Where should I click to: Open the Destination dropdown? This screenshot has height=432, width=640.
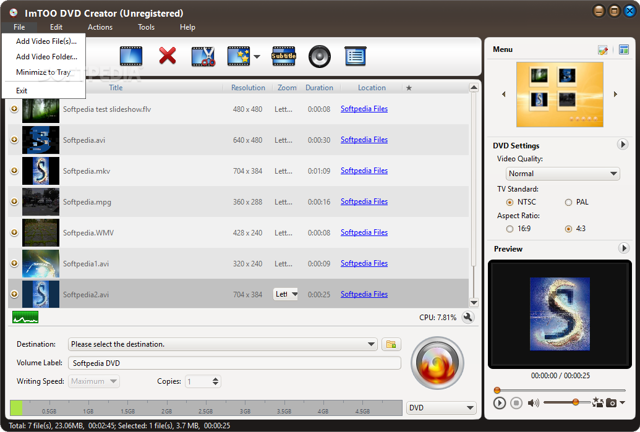tap(223, 344)
